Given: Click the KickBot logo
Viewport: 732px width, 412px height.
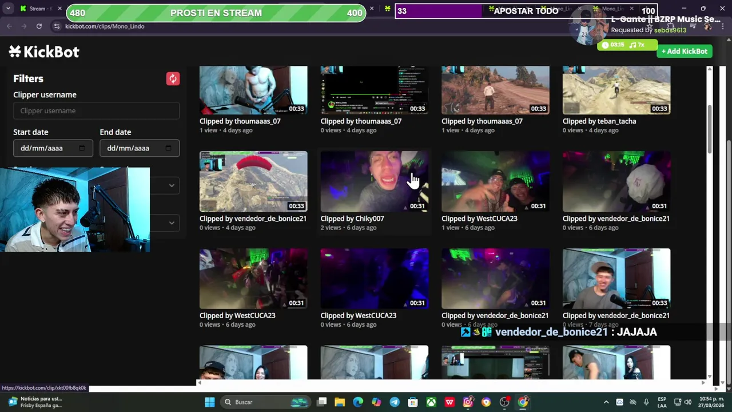Looking at the screenshot, I should click(x=44, y=51).
